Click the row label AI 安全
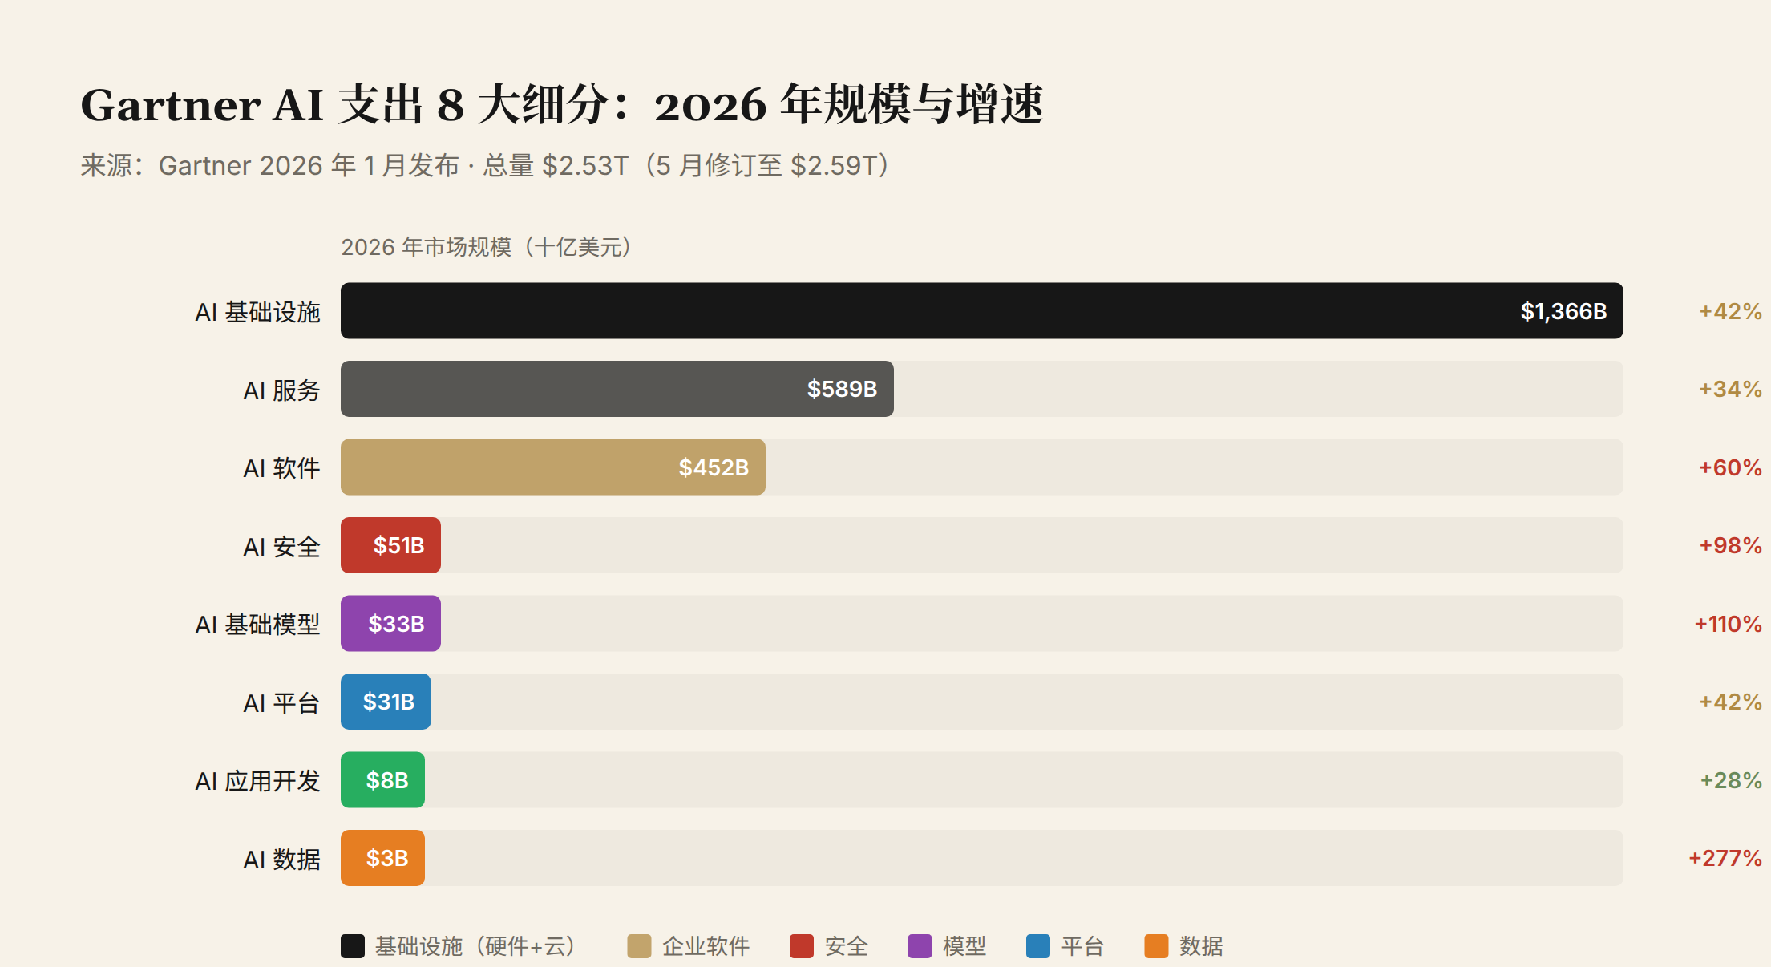This screenshot has height=967, width=1771. click(x=281, y=547)
